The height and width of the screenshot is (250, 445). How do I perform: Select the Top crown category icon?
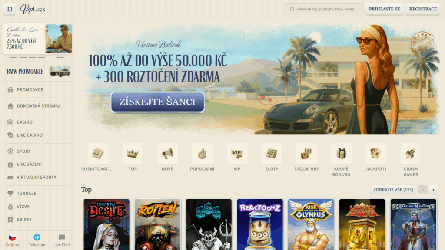(x=133, y=153)
